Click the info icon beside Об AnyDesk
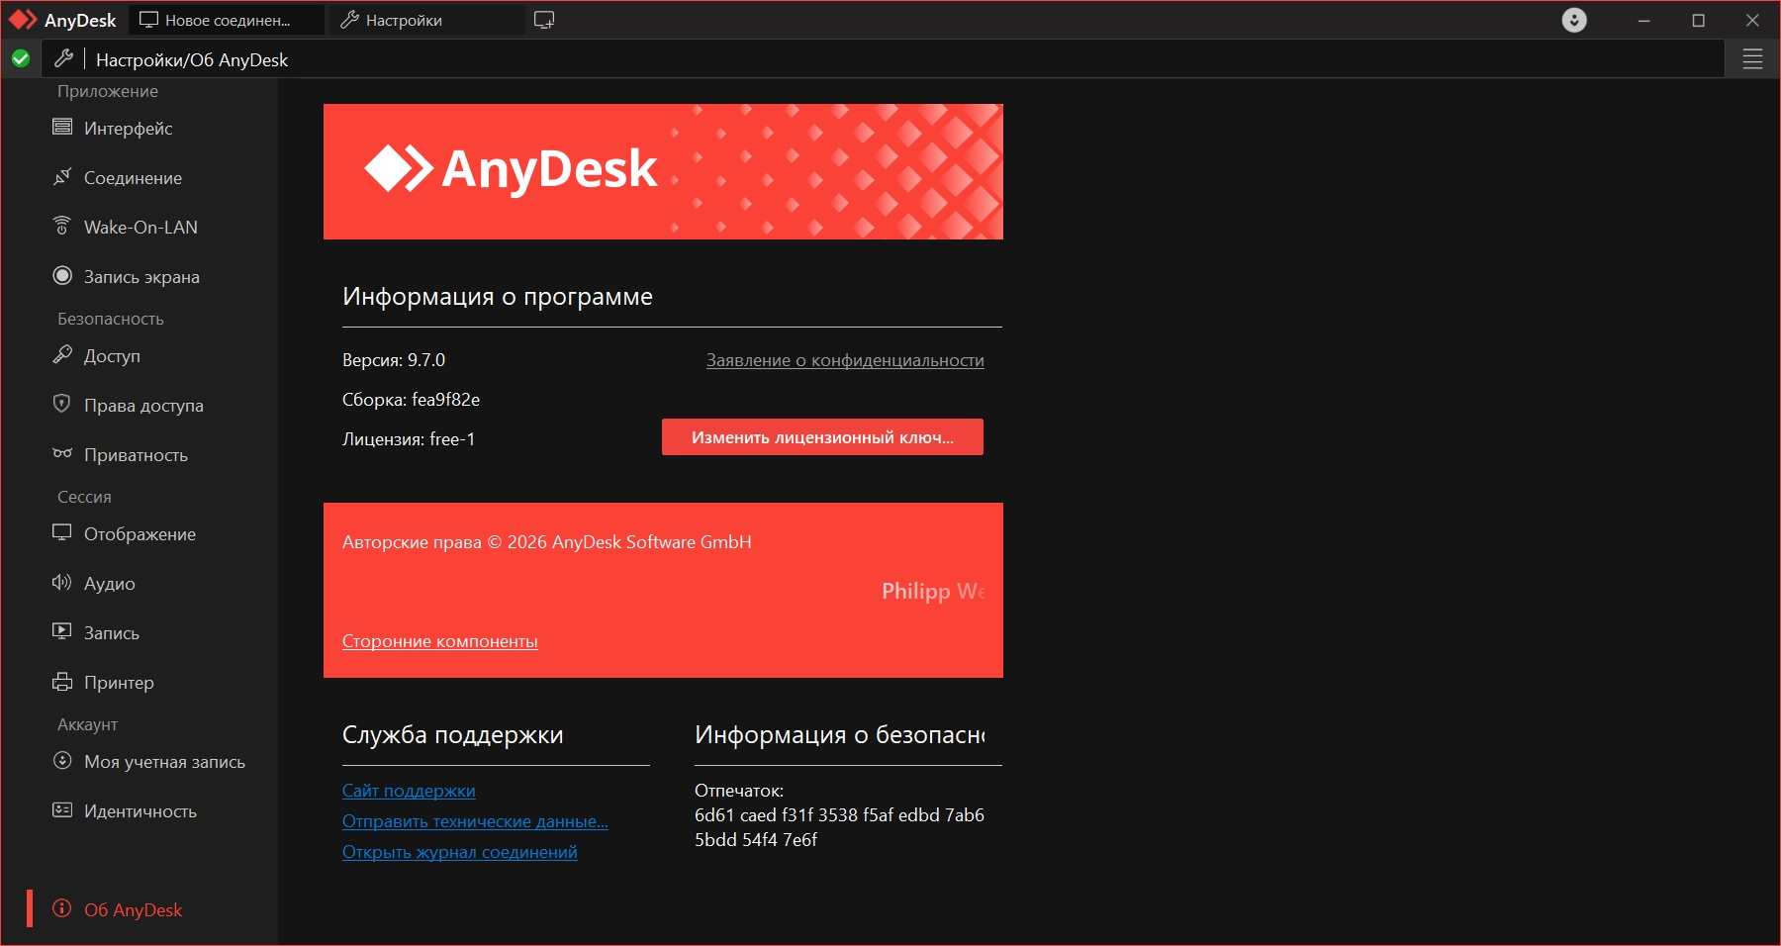 (x=62, y=908)
